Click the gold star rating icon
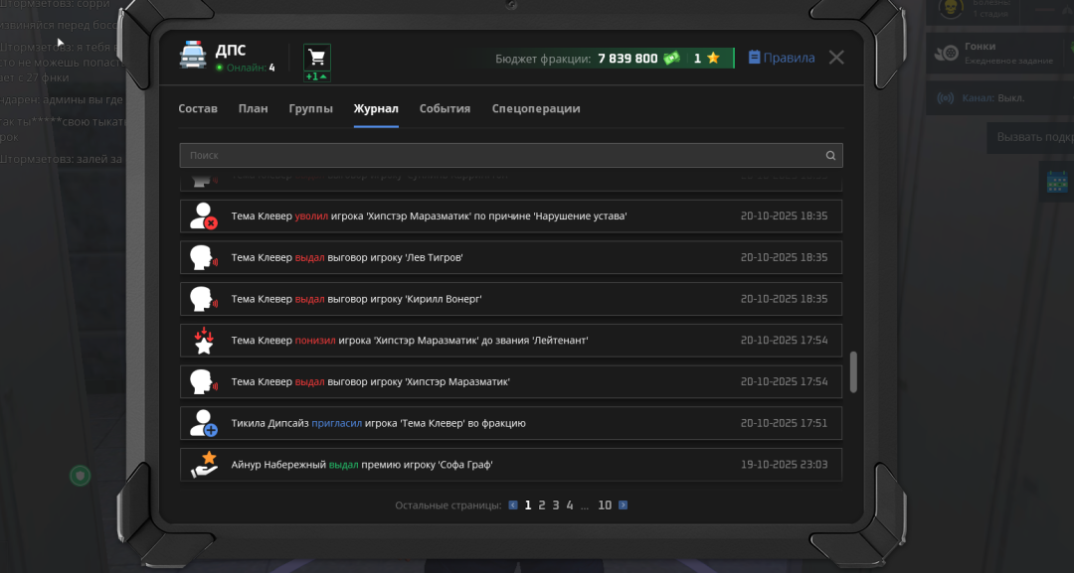The image size is (1074, 573). (x=713, y=59)
